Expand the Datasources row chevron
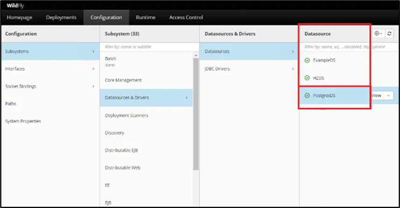This screenshot has height=208, width=400. [x=293, y=51]
